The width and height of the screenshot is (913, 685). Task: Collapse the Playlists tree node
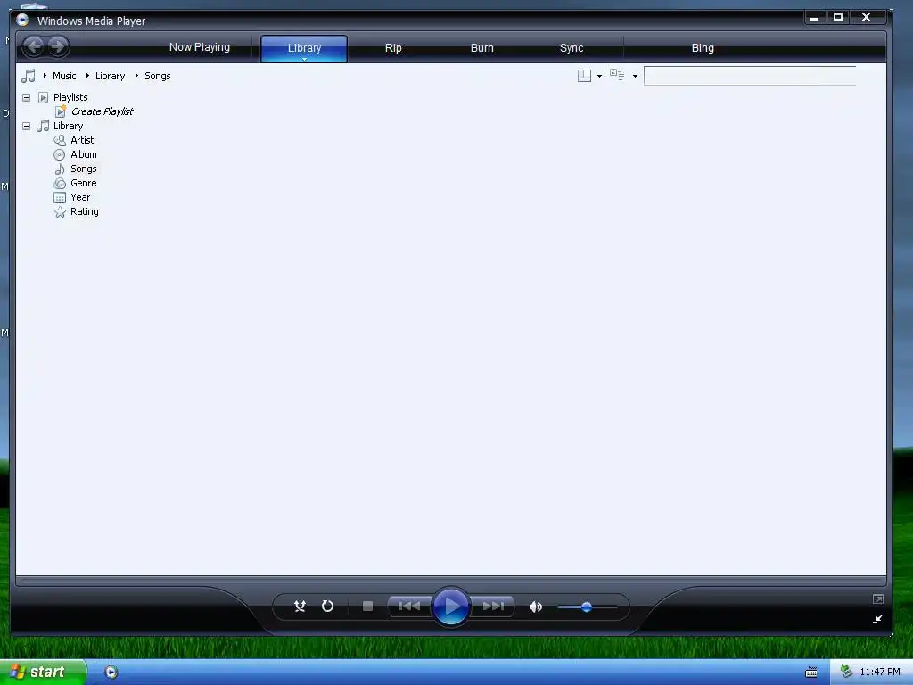coord(26,97)
